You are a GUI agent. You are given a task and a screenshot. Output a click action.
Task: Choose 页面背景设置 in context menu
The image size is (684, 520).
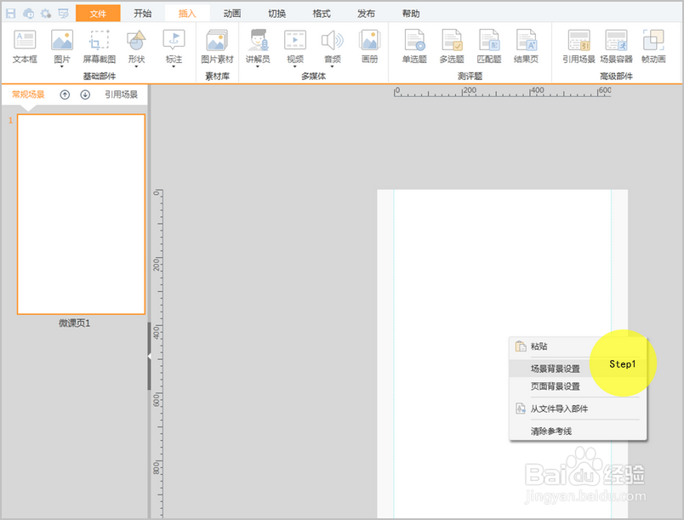click(x=578, y=386)
